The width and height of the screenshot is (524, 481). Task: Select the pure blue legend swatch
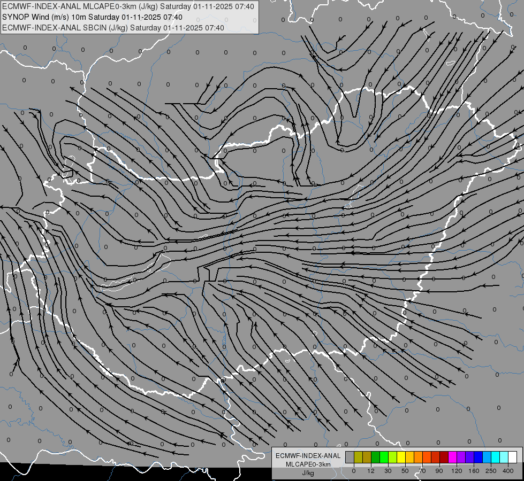click(x=478, y=457)
